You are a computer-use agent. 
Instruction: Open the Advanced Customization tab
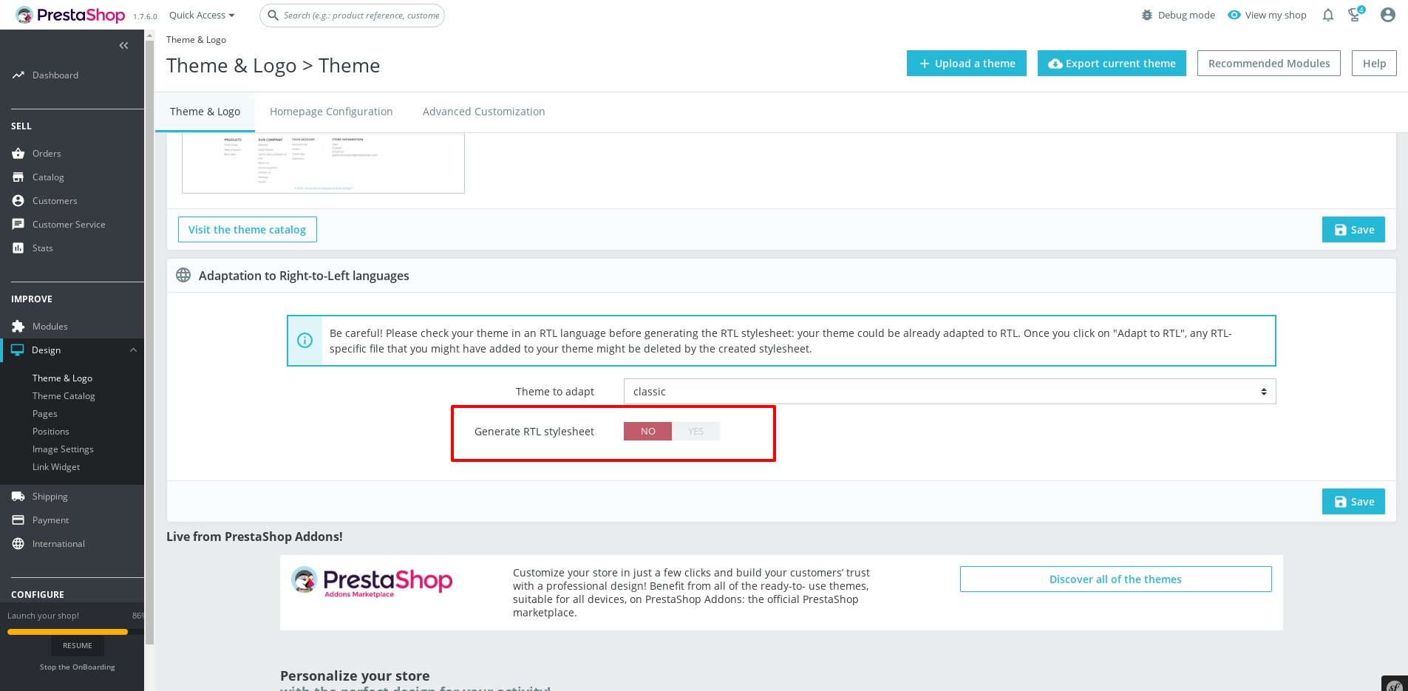click(x=483, y=111)
